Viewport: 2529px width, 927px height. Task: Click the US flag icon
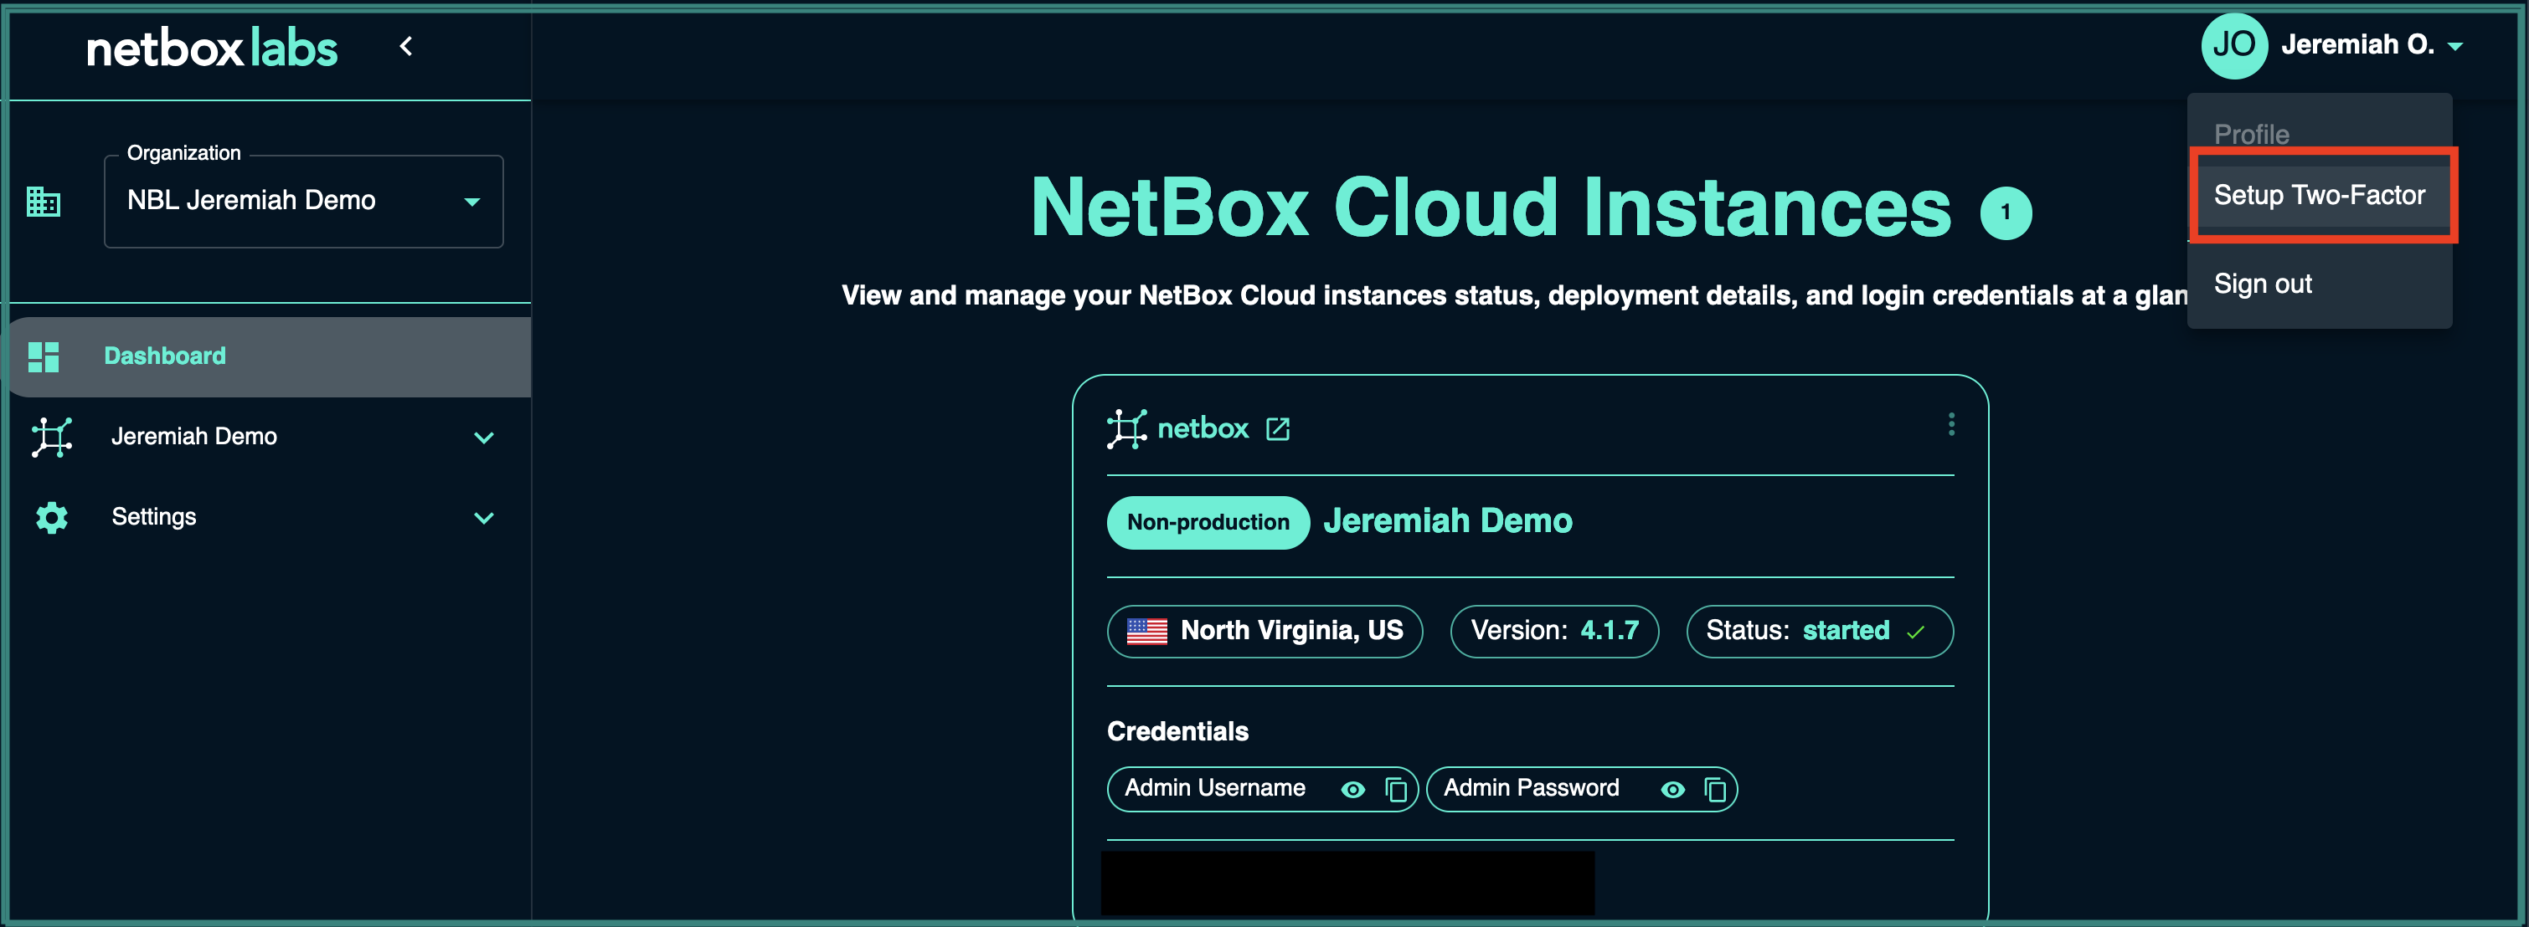point(1146,631)
